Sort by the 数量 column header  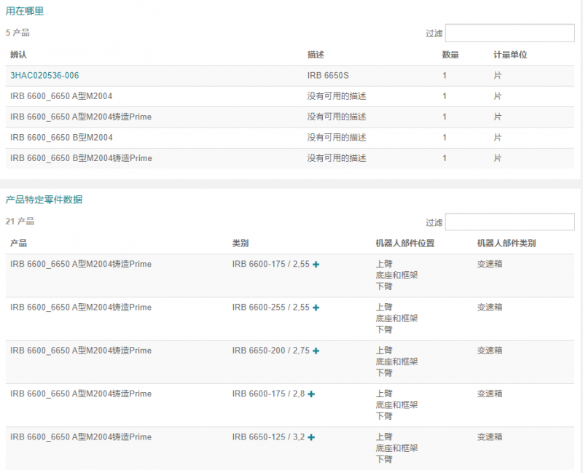450,55
